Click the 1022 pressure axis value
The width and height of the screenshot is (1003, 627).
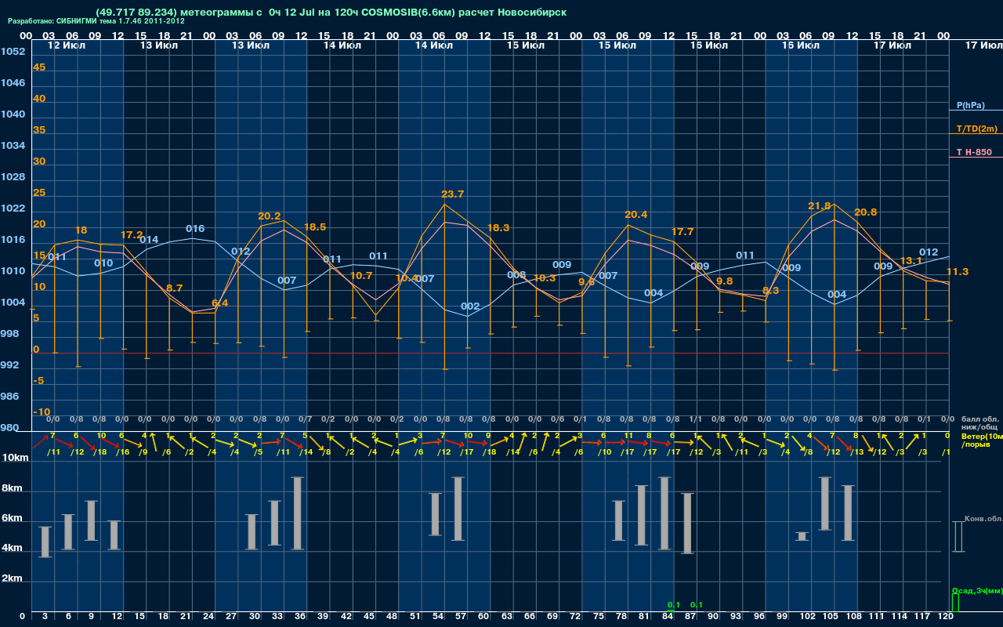[x=12, y=208]
